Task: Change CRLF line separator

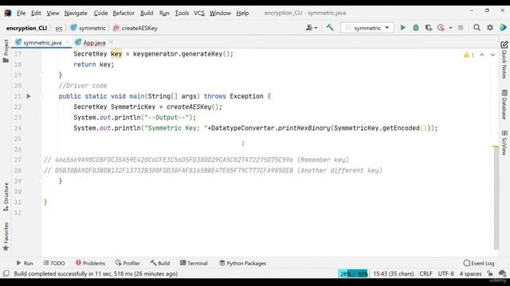Action: click(x=426, y=273)
